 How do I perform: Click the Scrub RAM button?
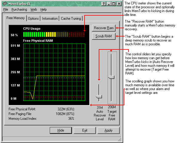coord(104,36)
